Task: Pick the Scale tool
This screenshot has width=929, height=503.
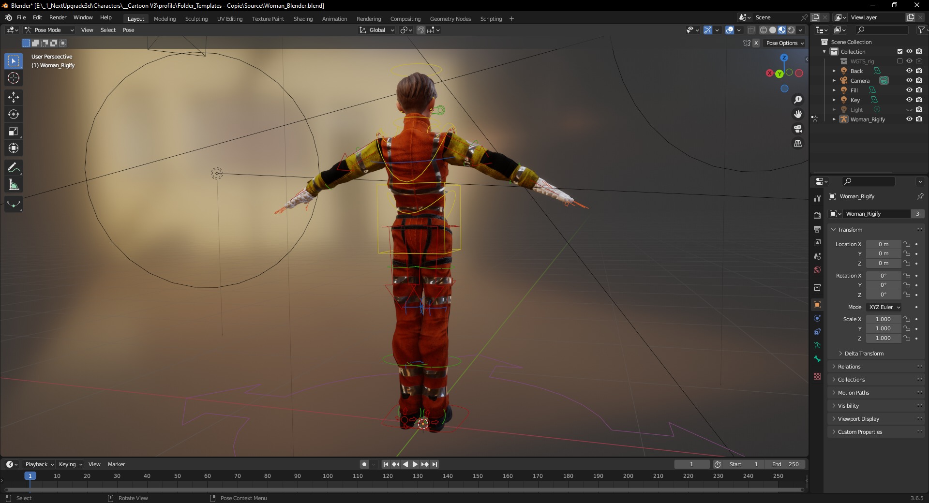Action: coord(14,131)
